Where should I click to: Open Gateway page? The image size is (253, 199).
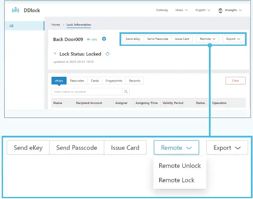click(x=162, y=10)
